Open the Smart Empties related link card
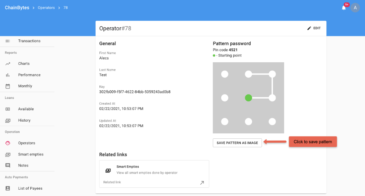365x196 pixels. coord(154,174)
